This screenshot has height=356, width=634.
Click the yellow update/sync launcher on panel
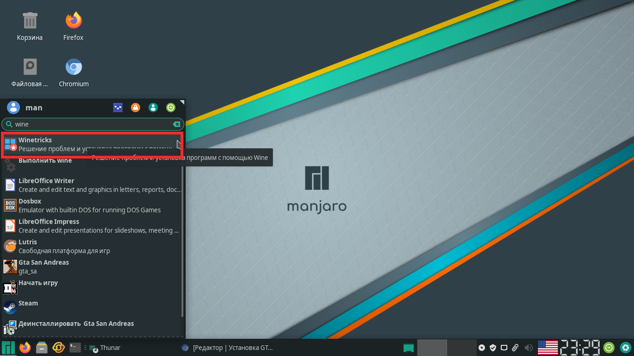pyautogui.click(x=59, y=348)
